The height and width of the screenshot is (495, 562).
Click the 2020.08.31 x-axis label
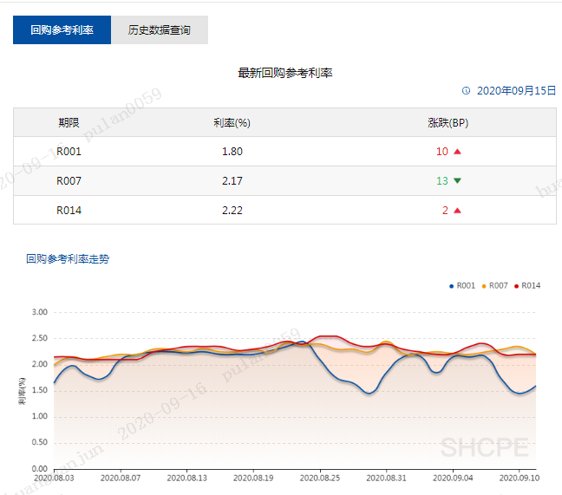(387, 478)
